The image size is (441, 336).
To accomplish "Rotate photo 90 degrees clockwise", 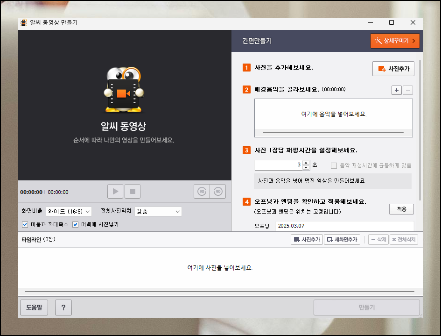I will pos(202,192).
